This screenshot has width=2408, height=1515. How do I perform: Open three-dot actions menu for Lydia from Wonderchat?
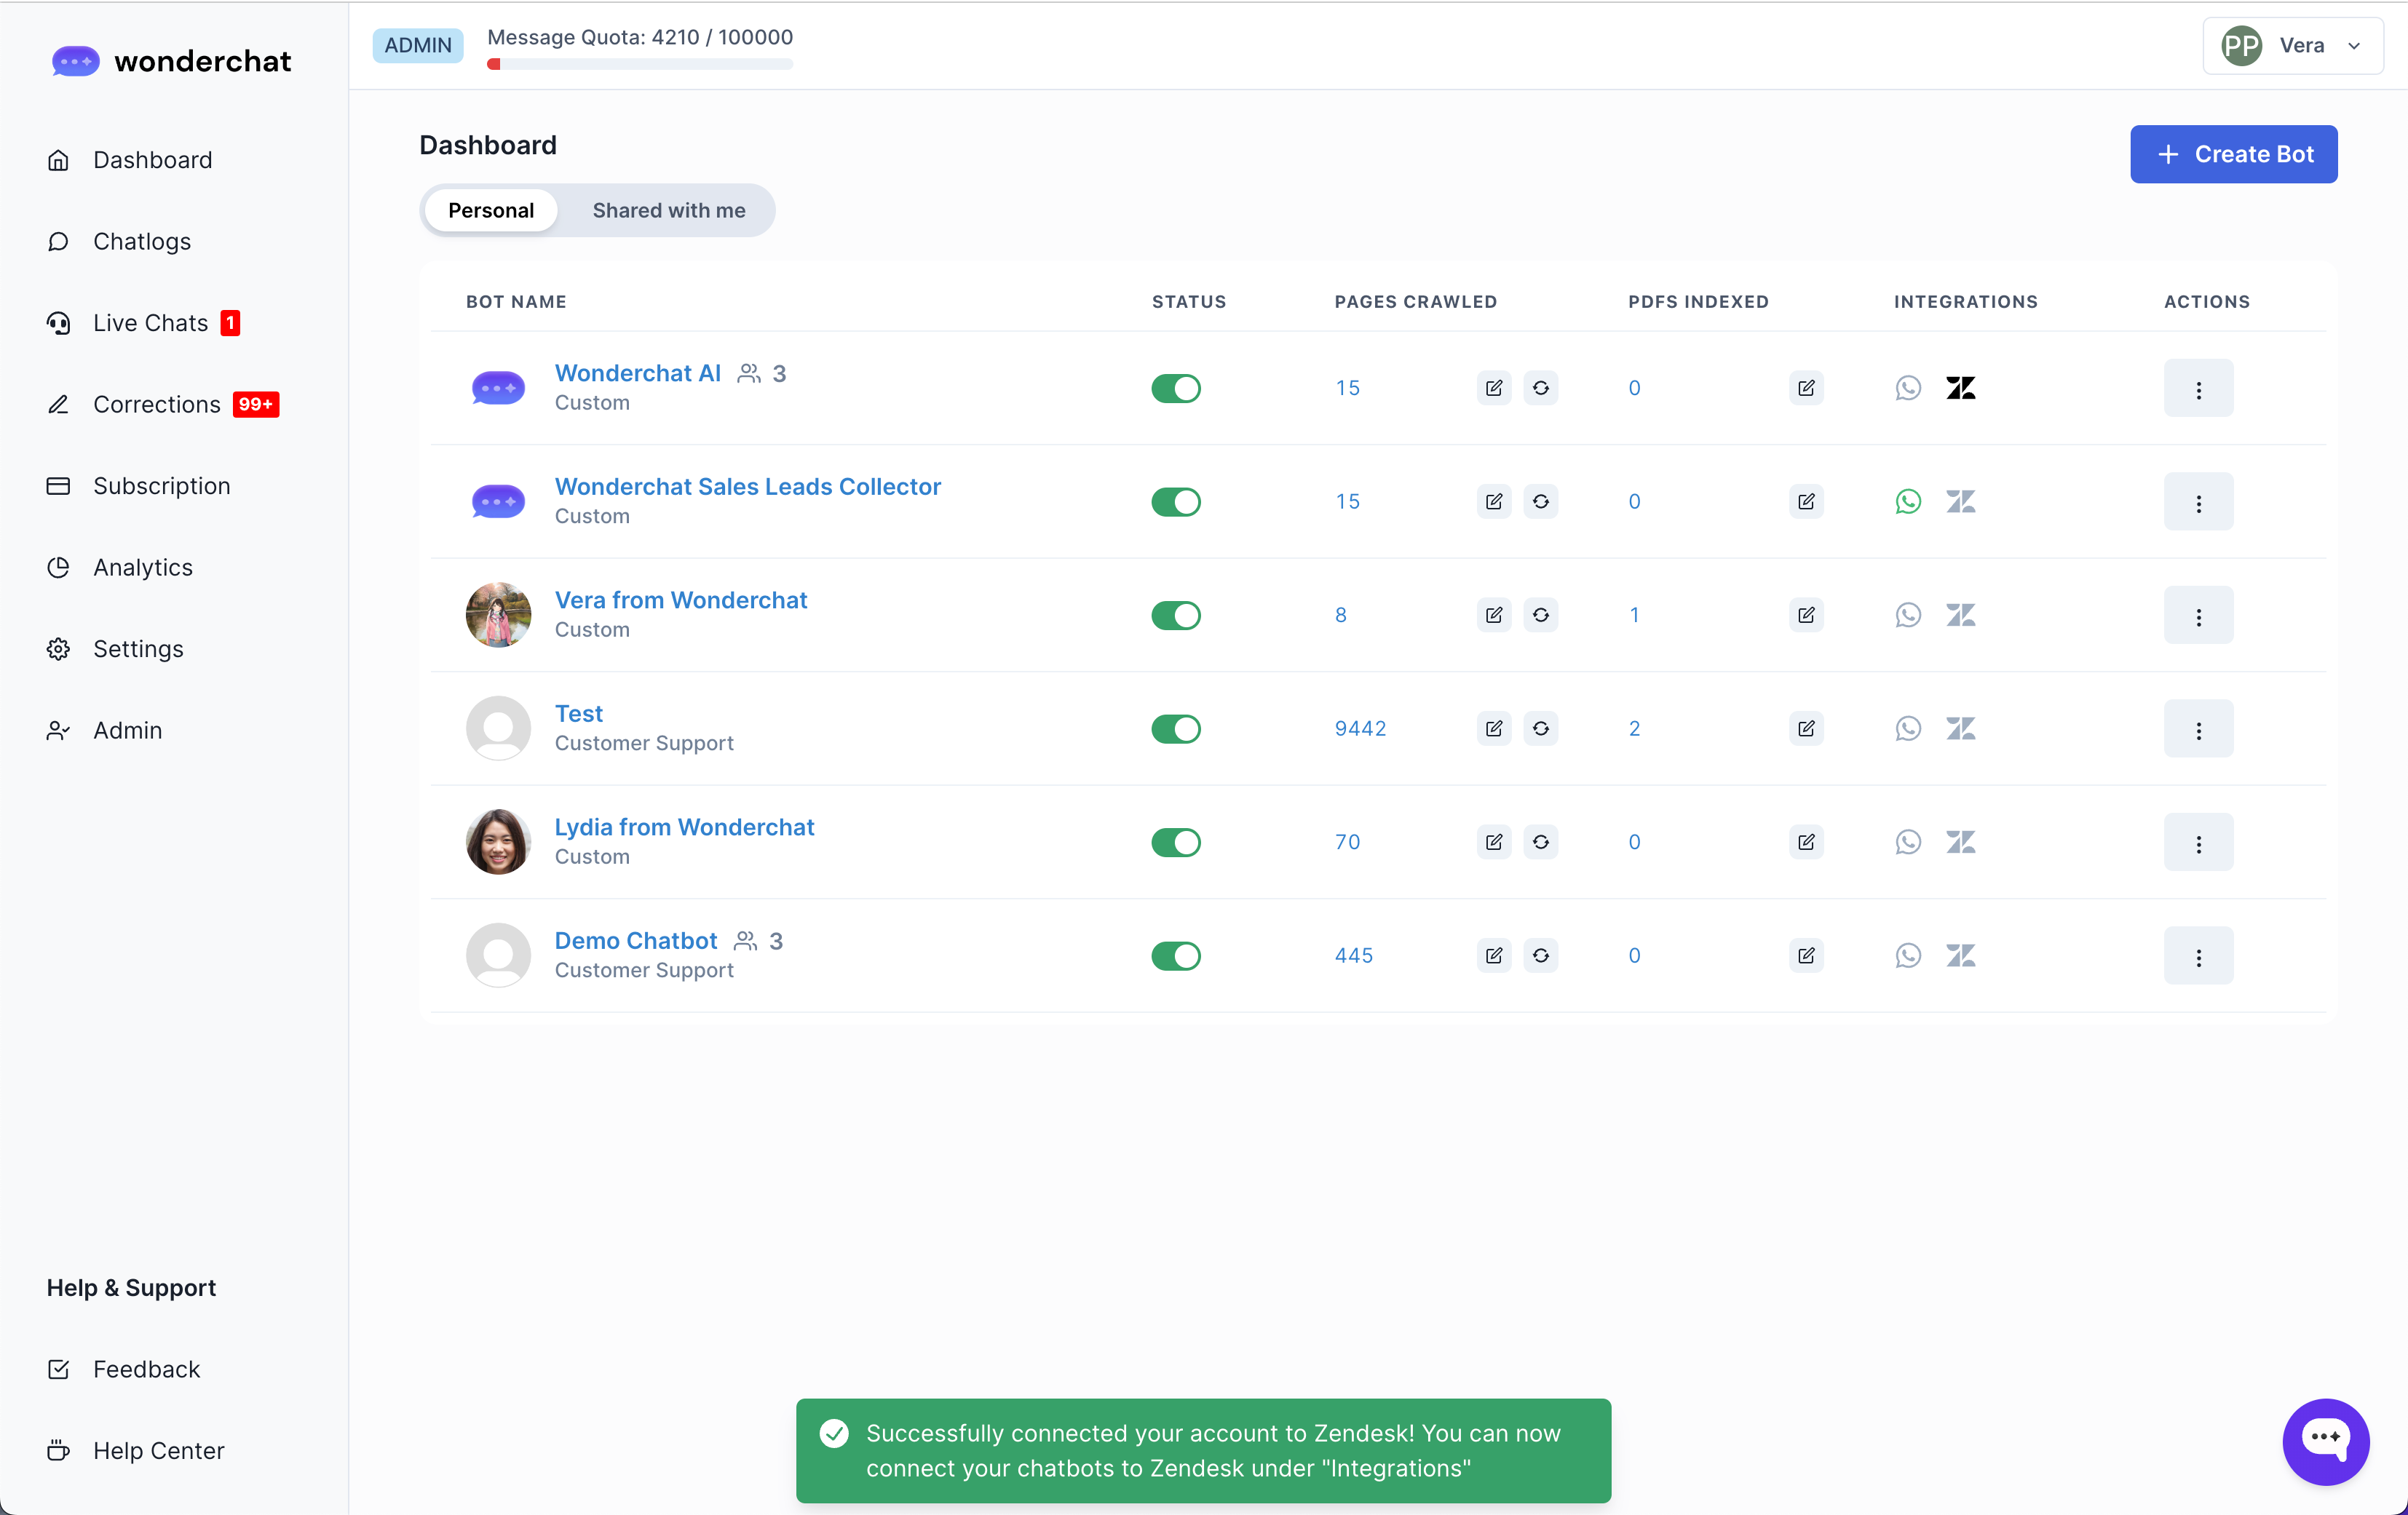tap(2198, 843)
